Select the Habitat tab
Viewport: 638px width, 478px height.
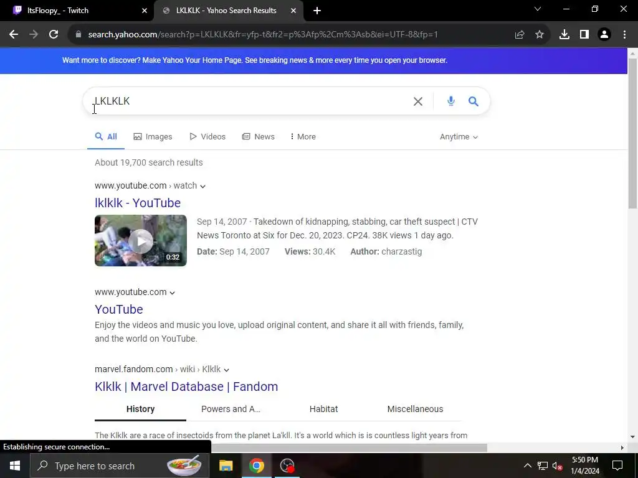point(323,409)
